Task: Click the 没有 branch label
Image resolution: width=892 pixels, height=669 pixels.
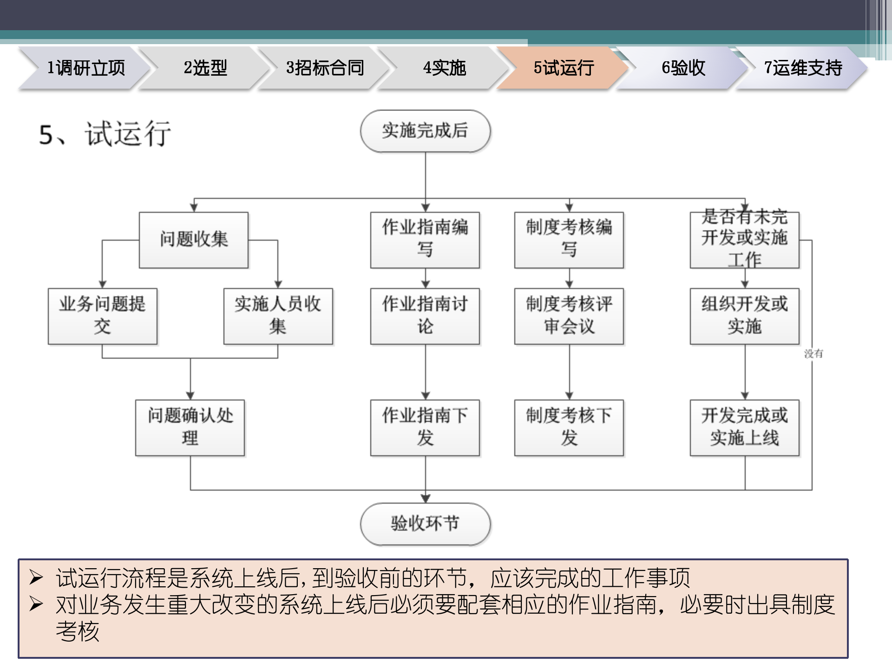Action: pyautogui.click(x=814, y=354)
